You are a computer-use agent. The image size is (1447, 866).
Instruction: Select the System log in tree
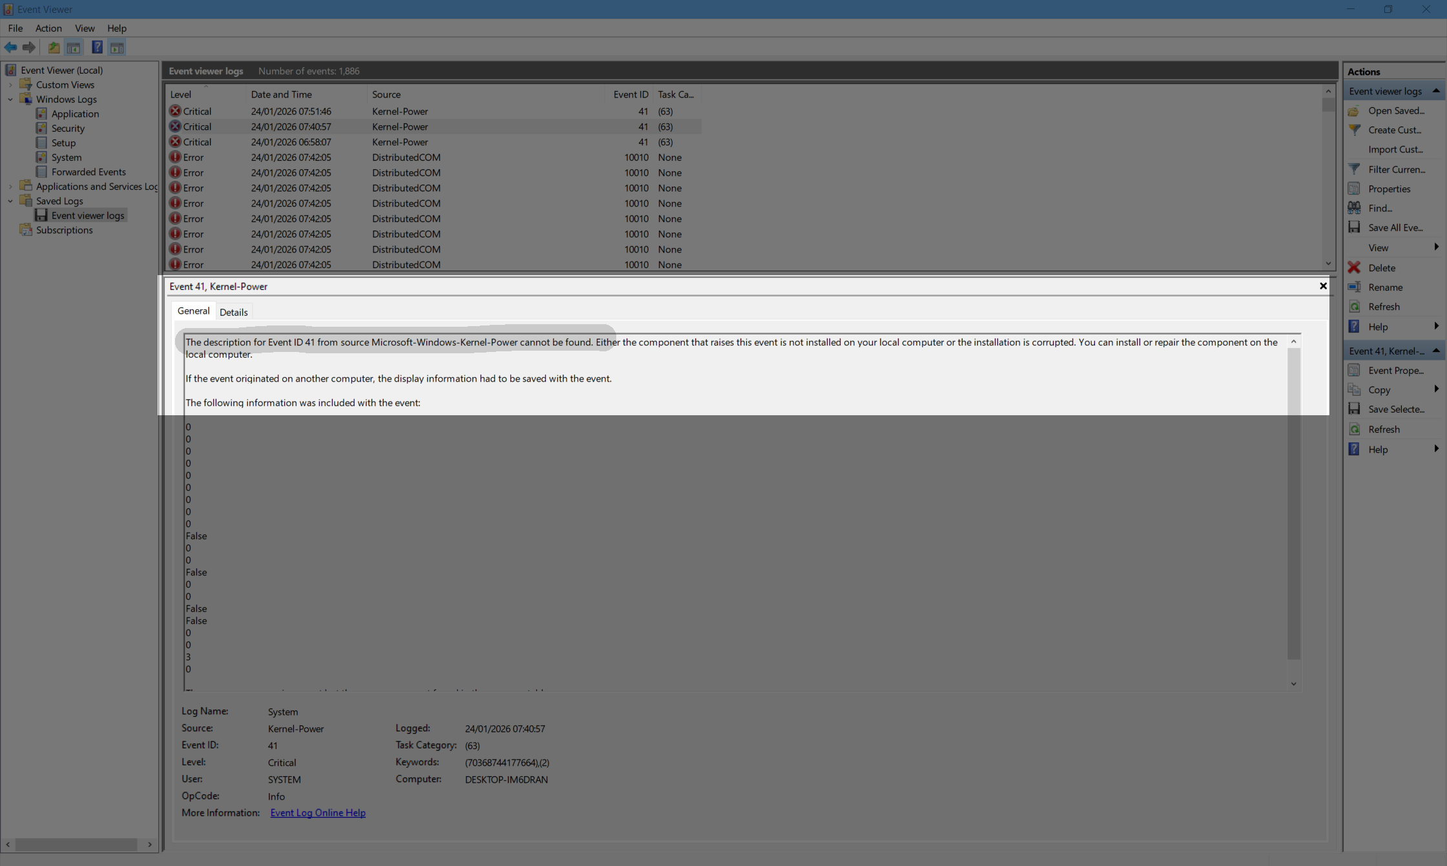click(67, 158)
